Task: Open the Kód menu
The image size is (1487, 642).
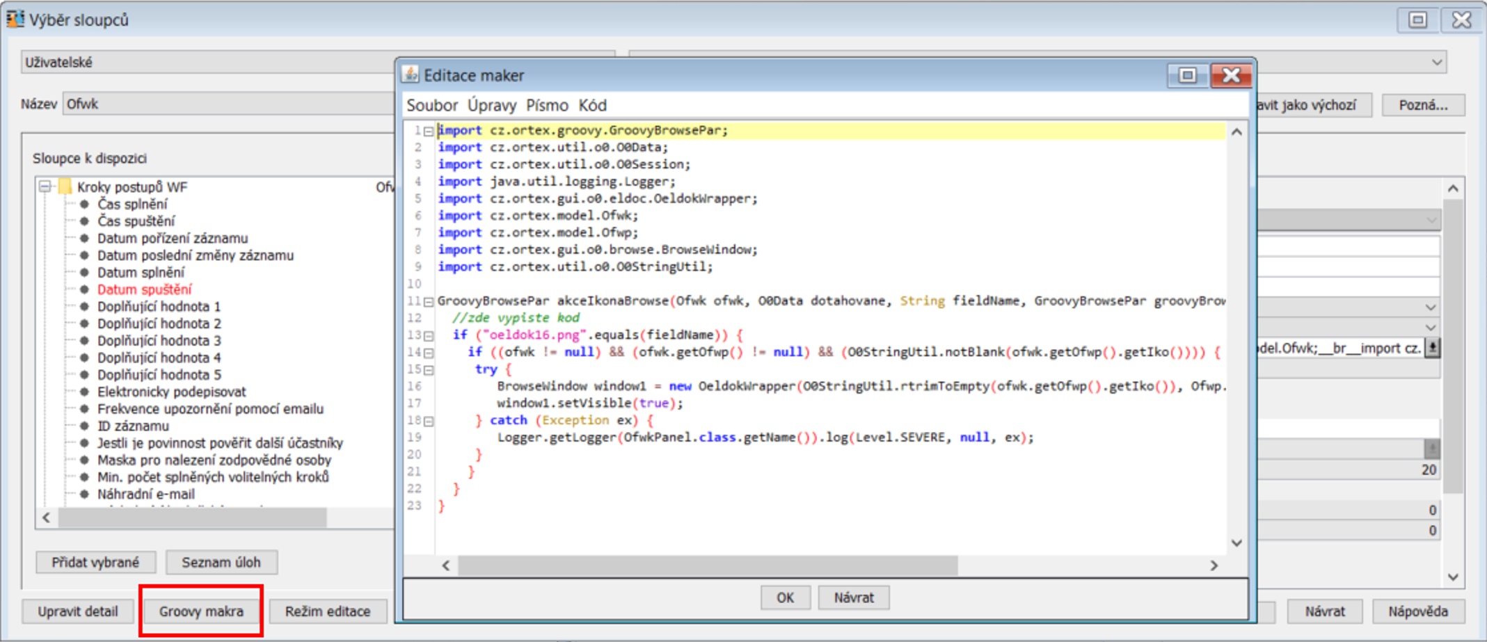Action: tap(592, 105)
